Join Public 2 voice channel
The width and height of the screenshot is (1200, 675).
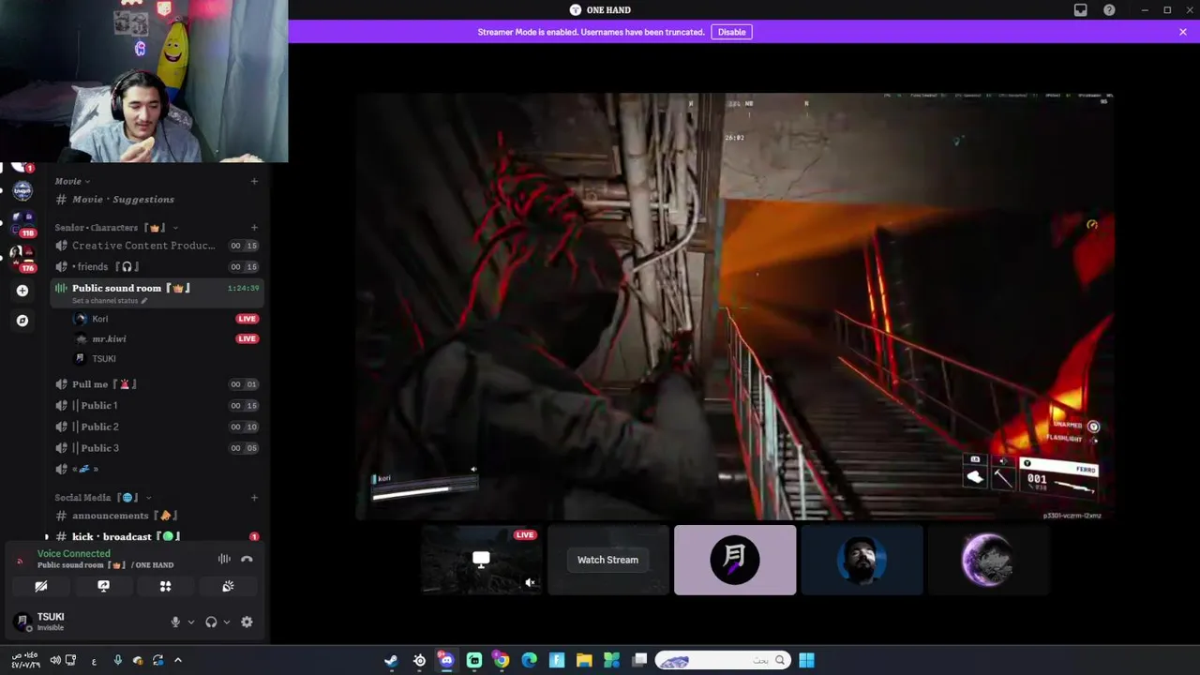coord(157,427)
